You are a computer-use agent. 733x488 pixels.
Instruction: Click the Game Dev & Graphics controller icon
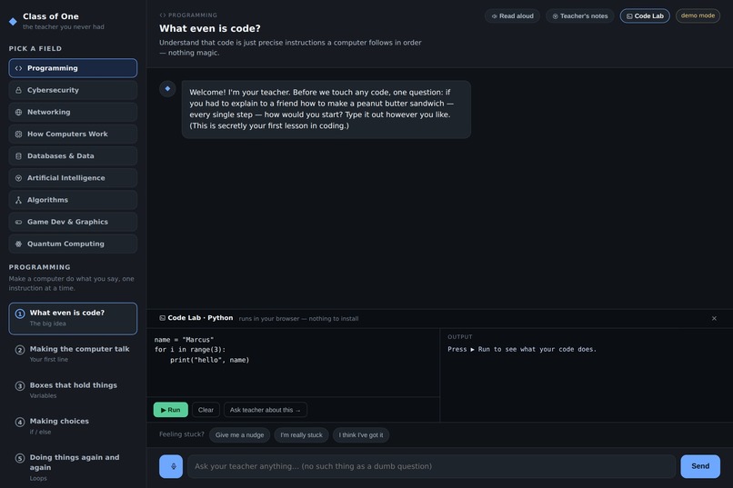19,222
